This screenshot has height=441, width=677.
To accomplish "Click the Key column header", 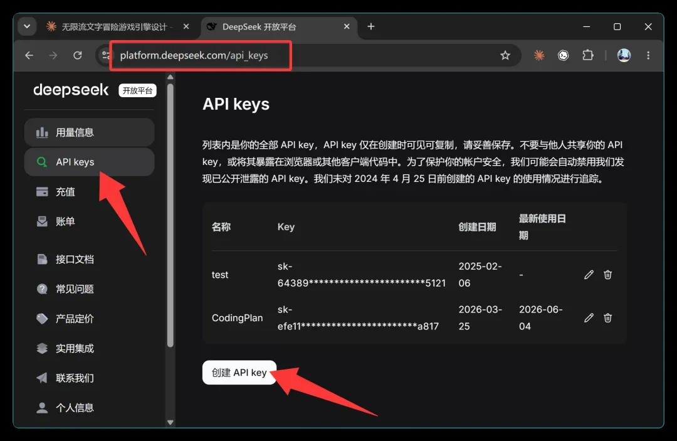I will pyautogui.click(x=286, y=226).
